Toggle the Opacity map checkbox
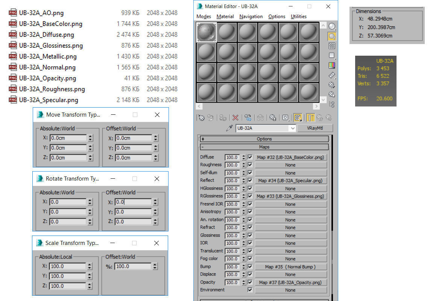Viewport: 430px width, 301px height. click(x=250, y=282)
